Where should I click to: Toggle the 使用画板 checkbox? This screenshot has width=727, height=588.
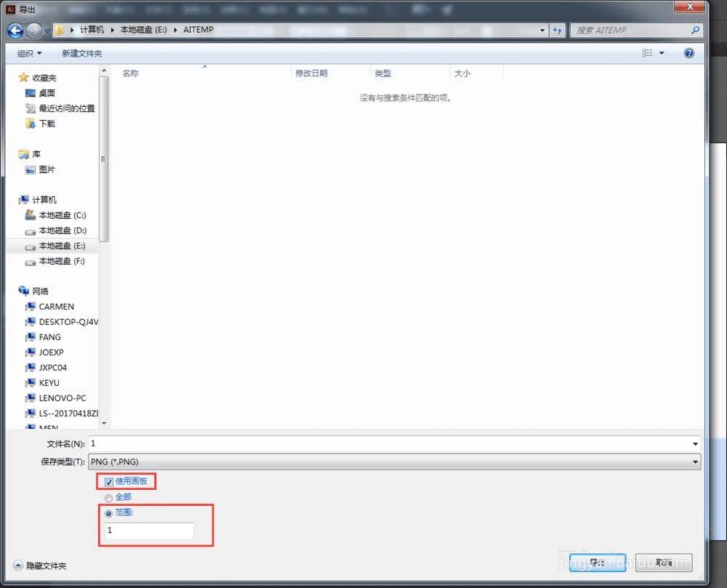click(x=108, y=482)
